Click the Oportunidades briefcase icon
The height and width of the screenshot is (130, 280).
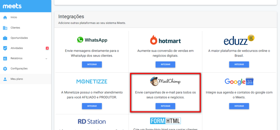[x=5, y=38]
